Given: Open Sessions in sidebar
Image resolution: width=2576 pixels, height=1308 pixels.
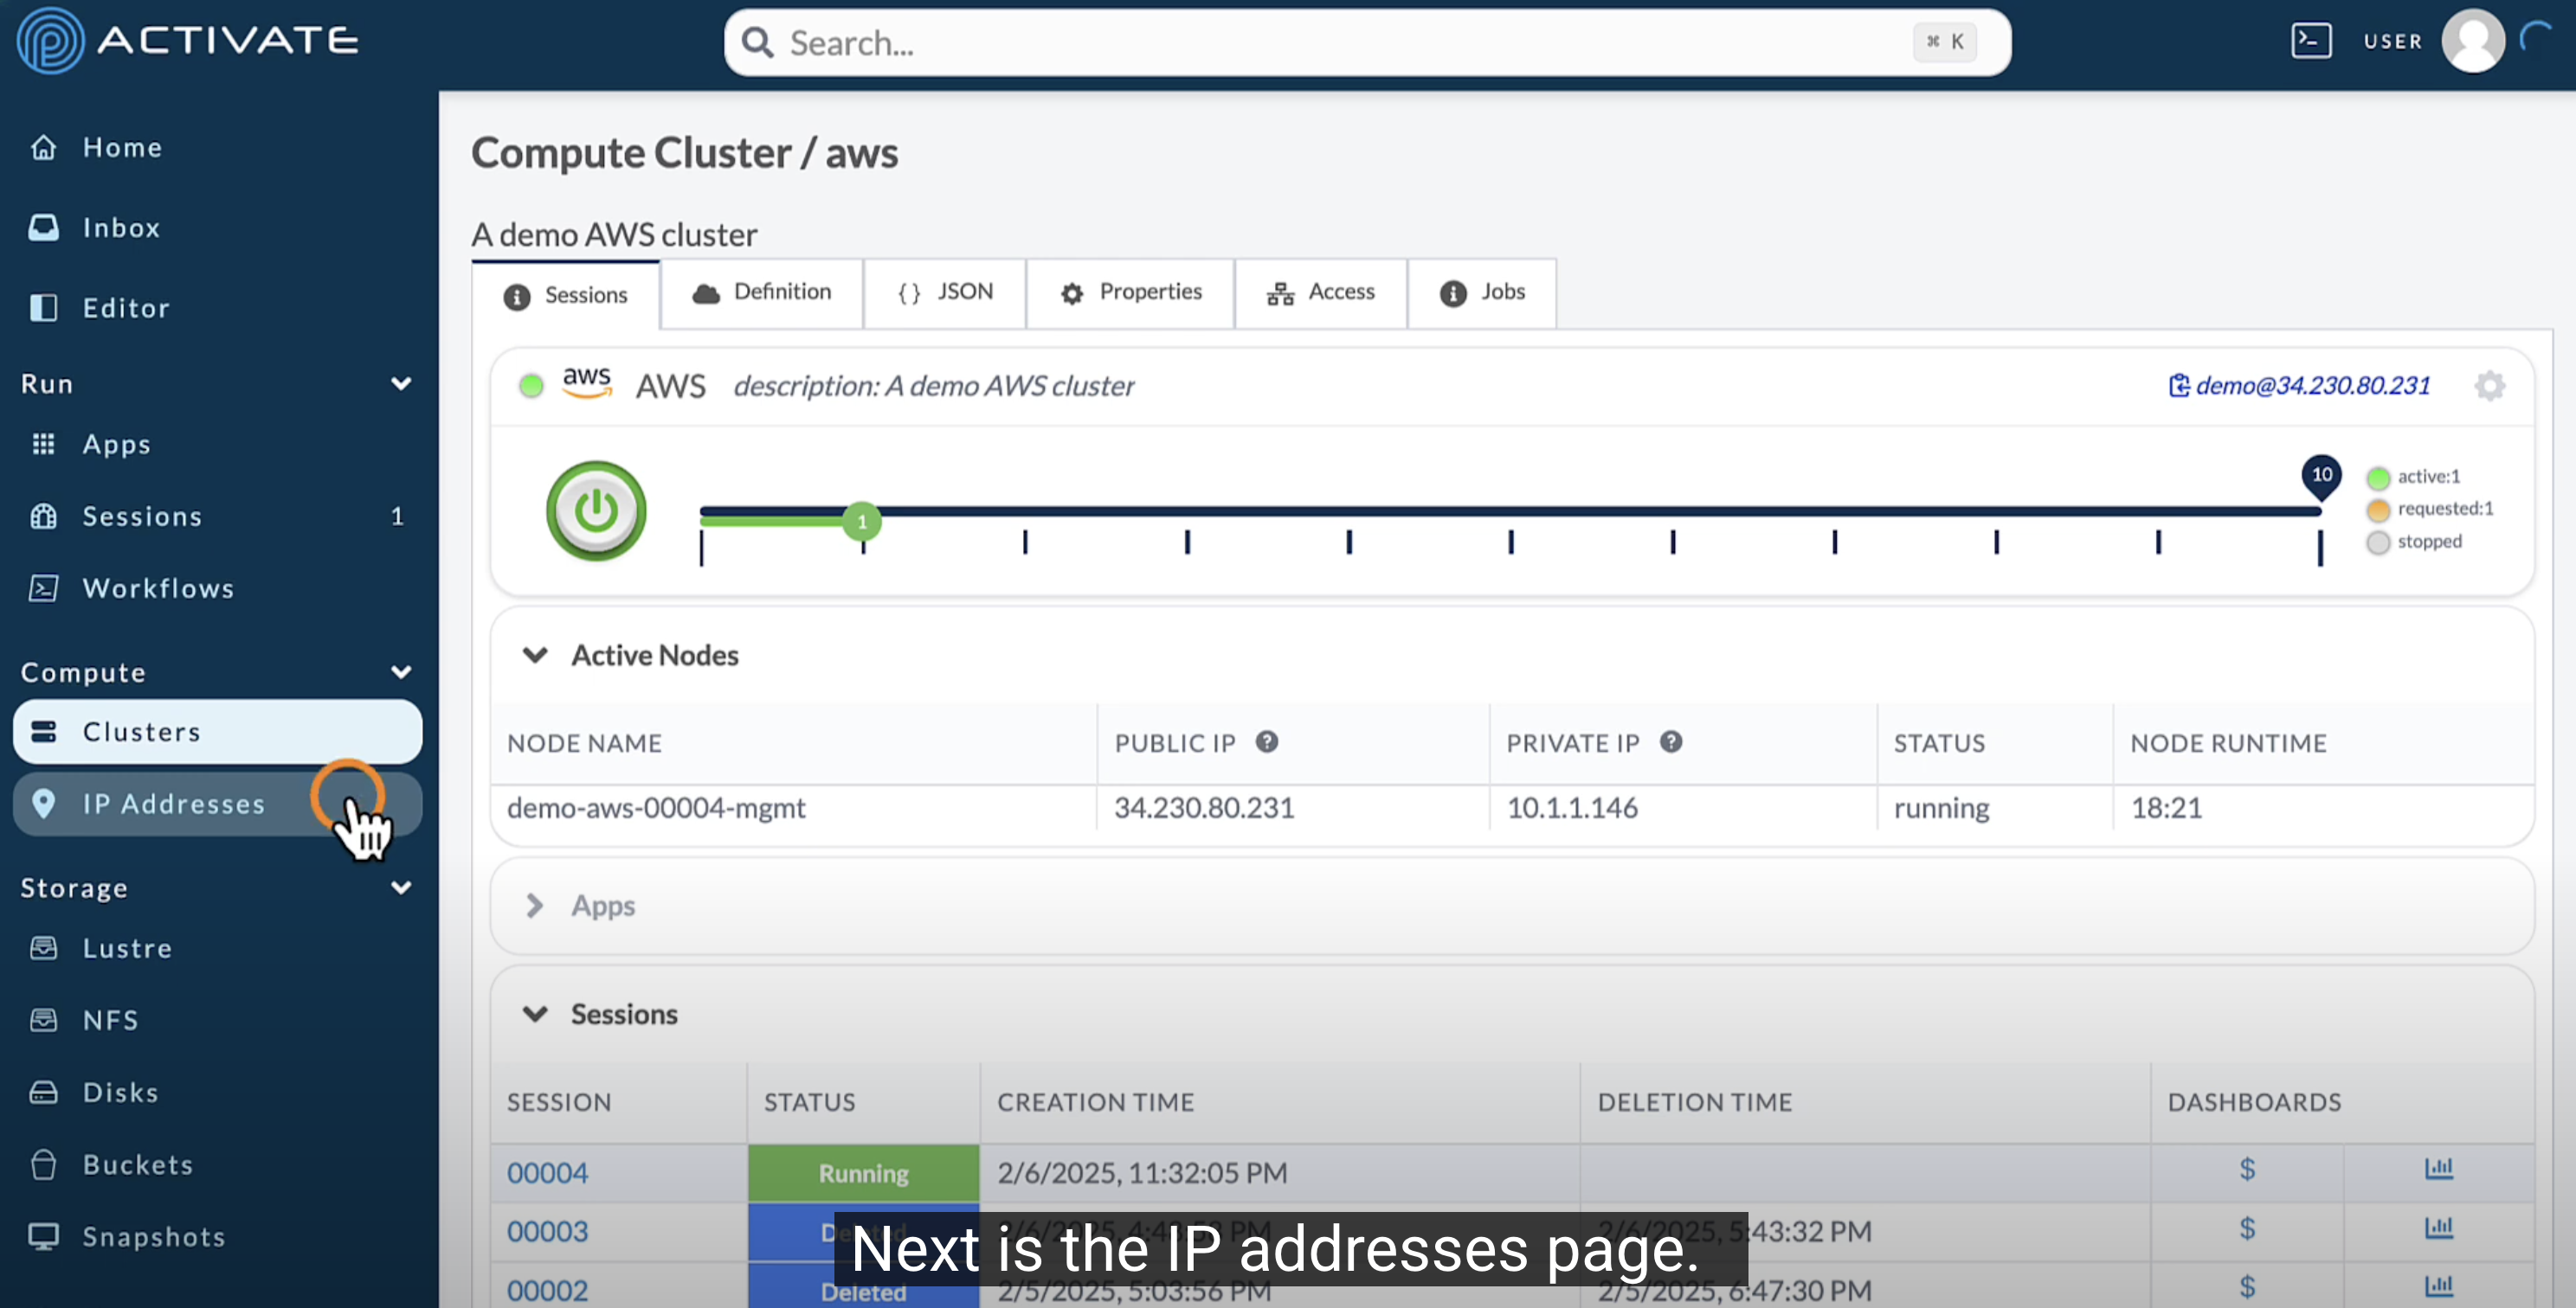Looking at the screenshot, I should [x=217, y=516].
